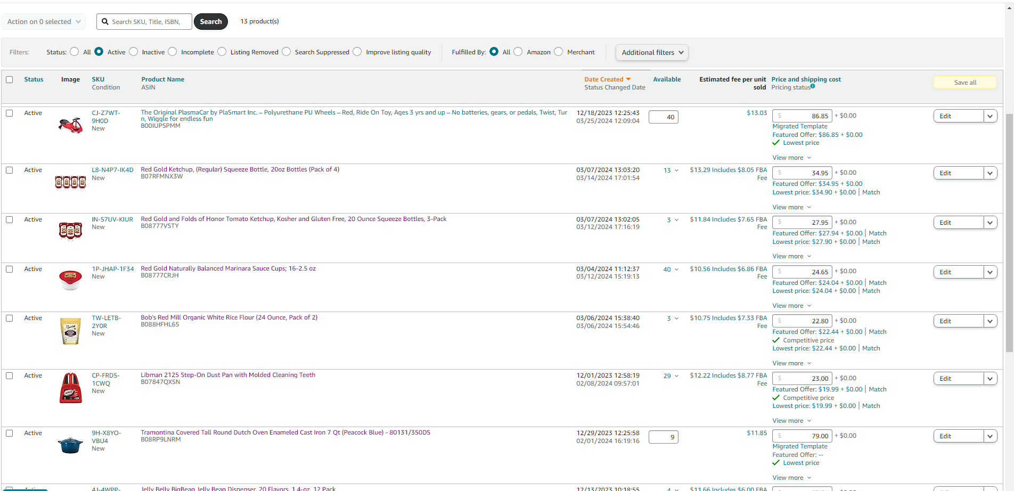Expand available quantity 29 for Libman Dust Pan
Viewport: 1014px width, 491px height.
point(671,376)
